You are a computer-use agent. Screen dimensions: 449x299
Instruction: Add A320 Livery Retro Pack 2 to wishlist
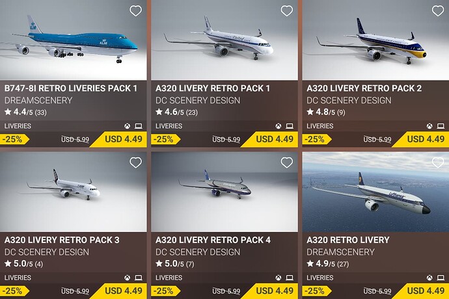437,11
